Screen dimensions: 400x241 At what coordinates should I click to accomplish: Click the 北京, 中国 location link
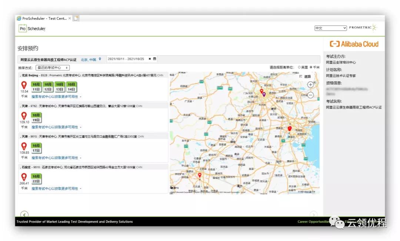[x=89, y=60]
